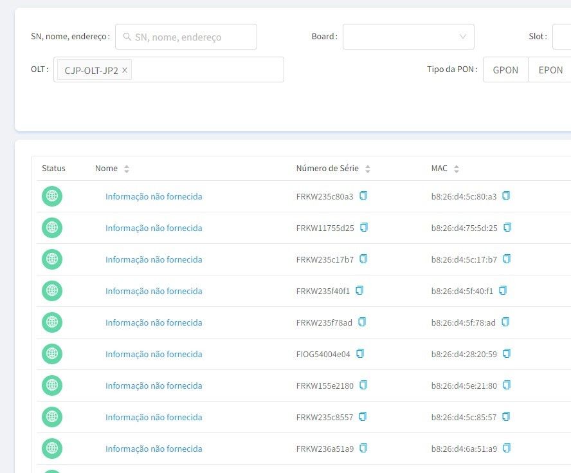Copy serial number FIOG54004e04

click(x=360, y=353)
